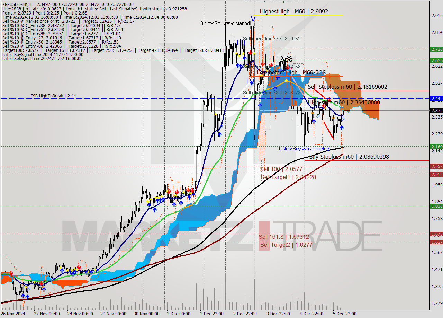This screenshot has height=318, width=443.
Task: Click the Sell-Stoploss m60 | 2.48169602 label
Action: coord(347,87)
